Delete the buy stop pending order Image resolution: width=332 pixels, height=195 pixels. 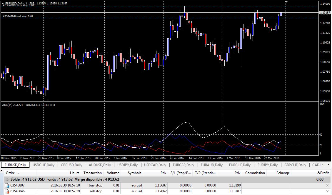328,186
